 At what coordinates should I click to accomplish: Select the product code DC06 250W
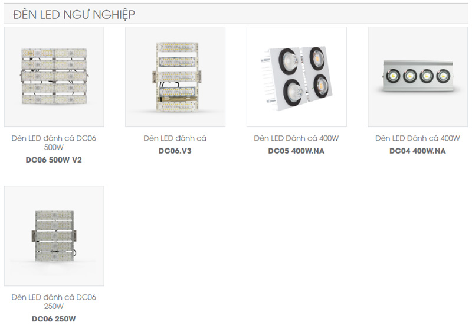(x=54, y=318)
